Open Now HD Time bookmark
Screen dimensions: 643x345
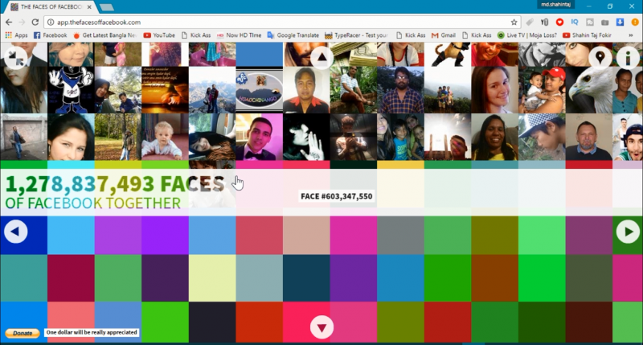pyautogui.click(x=239, y=35)
